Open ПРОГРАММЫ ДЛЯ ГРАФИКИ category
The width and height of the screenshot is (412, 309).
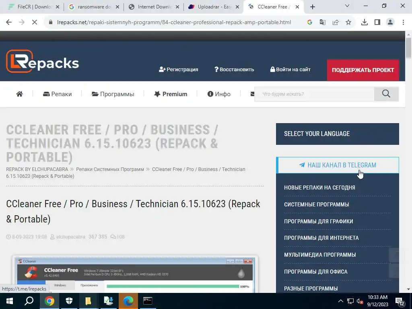tap(319, 221)
